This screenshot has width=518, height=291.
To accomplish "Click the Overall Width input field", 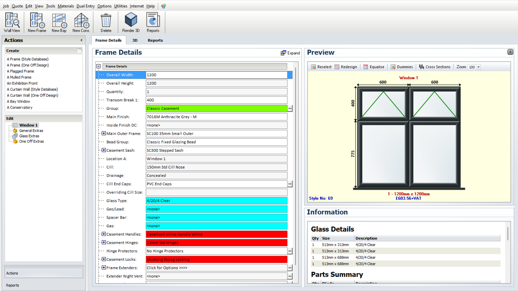I will tap(216, 75).
